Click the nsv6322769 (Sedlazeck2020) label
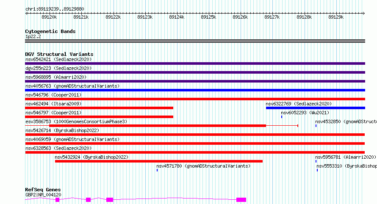The image size is (377, 204). tap(299, 104)
